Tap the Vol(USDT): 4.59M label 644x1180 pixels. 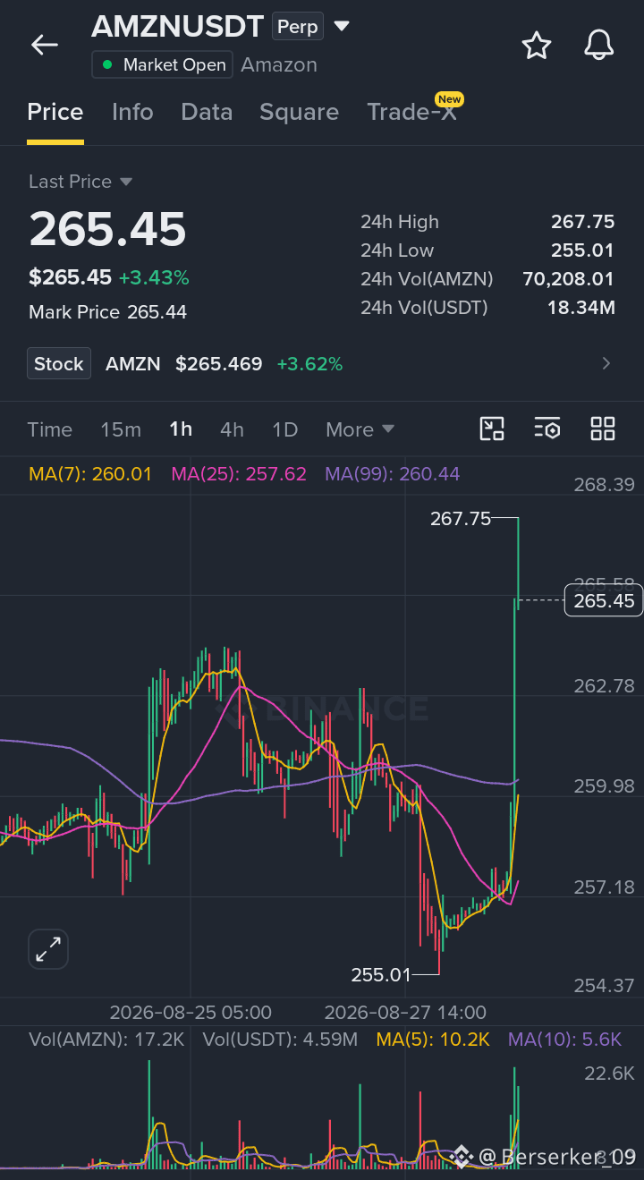(280, 1040)
